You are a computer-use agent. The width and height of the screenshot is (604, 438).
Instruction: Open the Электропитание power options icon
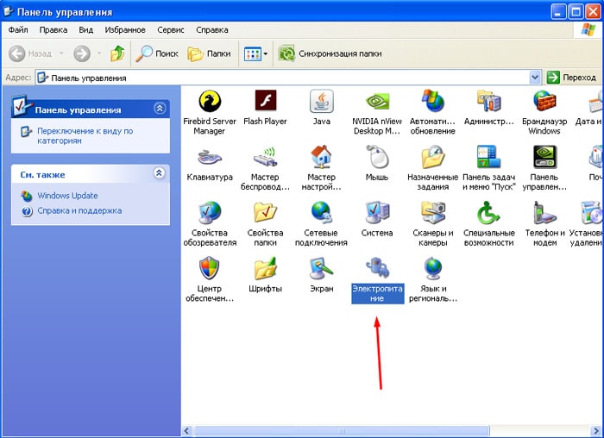point(377,269)
